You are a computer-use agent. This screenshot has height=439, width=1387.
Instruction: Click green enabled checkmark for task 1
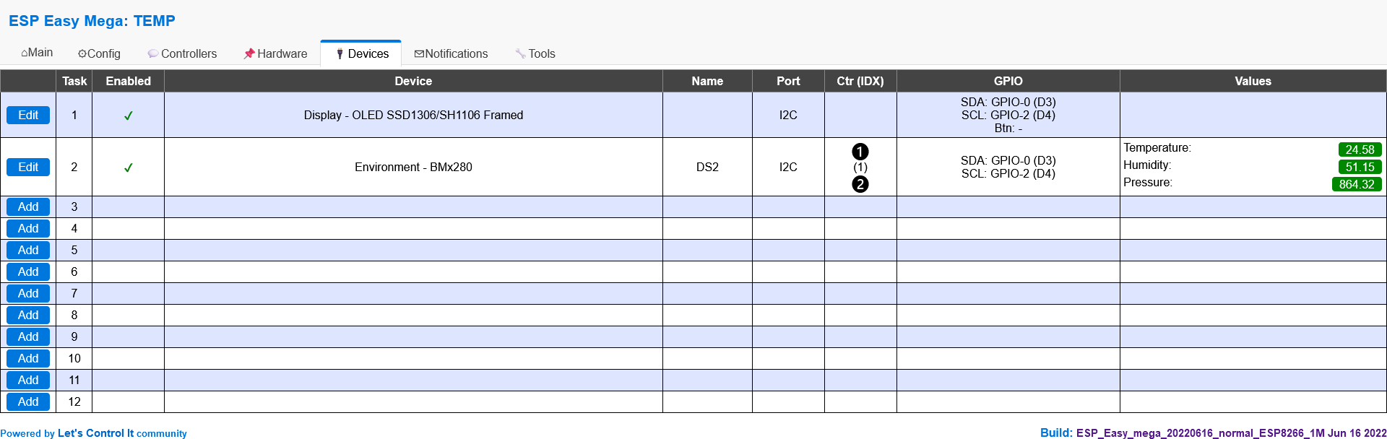128,116
